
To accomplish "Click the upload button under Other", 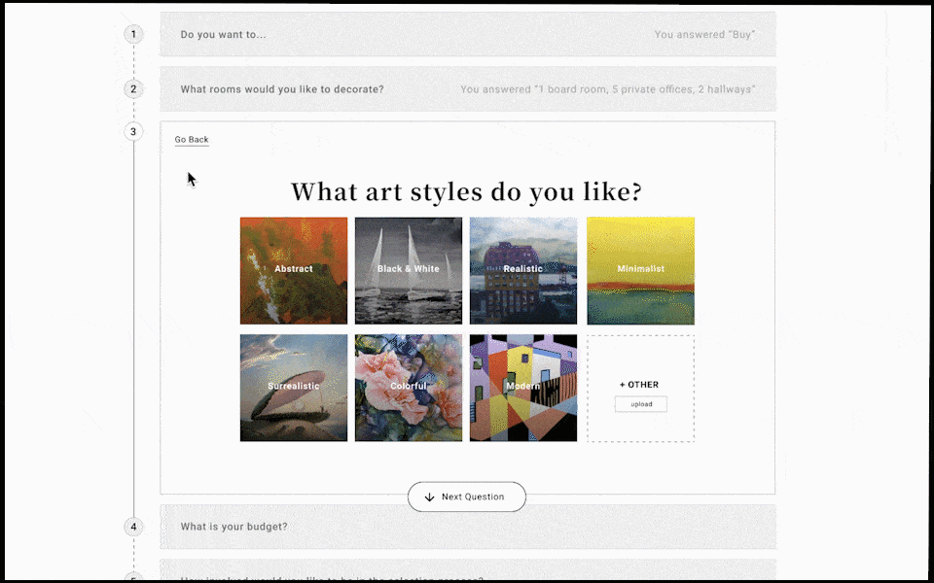I will [x=641, y=404].
